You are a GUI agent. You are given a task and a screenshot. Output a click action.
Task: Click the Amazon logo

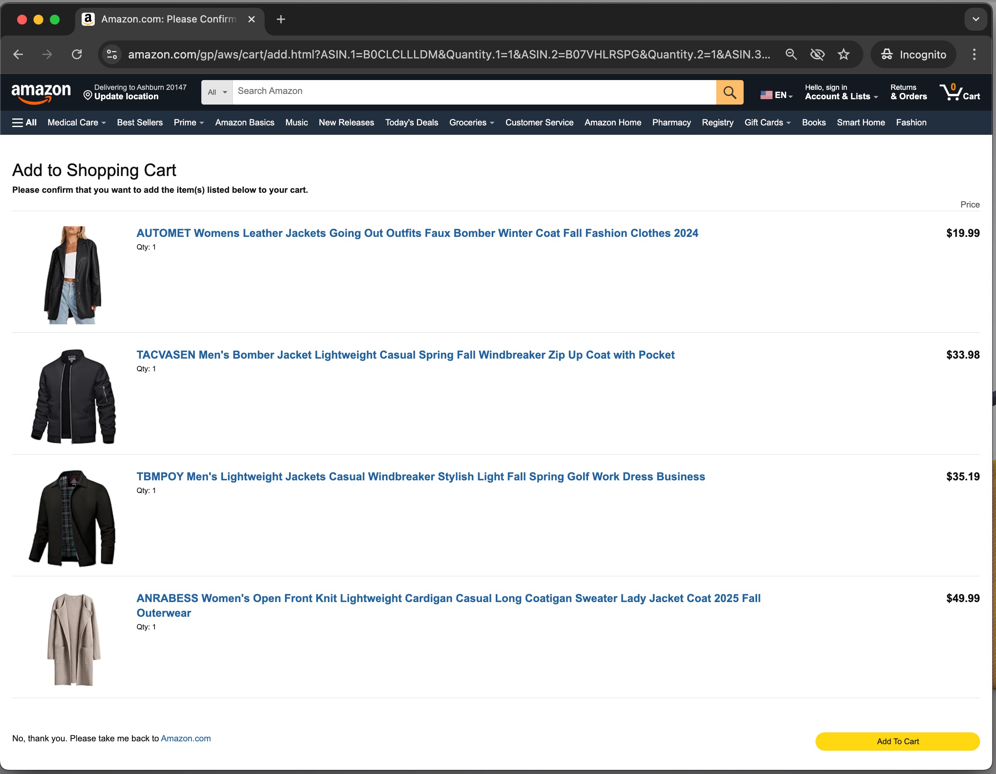tap(41, 94)
